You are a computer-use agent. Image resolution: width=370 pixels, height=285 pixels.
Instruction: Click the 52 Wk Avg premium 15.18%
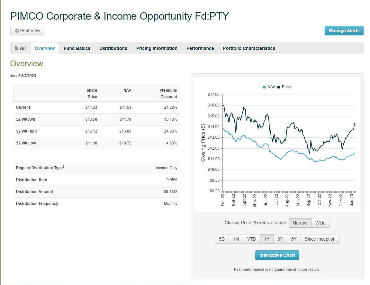point(170,119)
